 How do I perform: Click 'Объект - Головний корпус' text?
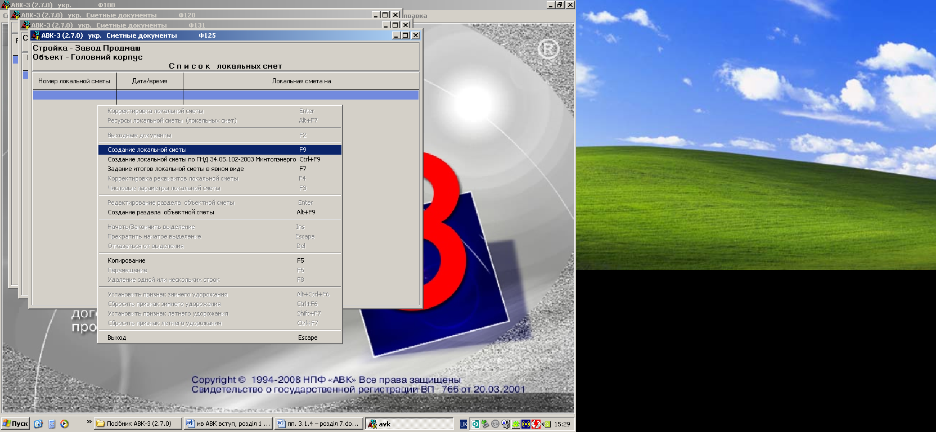pyautogui.click(x=88, y=57)
